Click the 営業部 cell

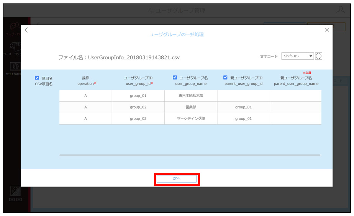pyautogui.click(x=191, y=107)
